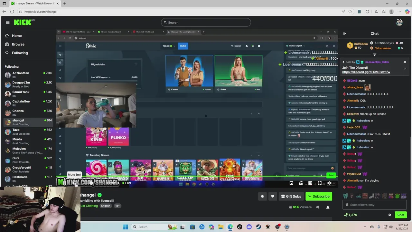
Task: Pick the green frog emote
Action: (x=397, y=196)
